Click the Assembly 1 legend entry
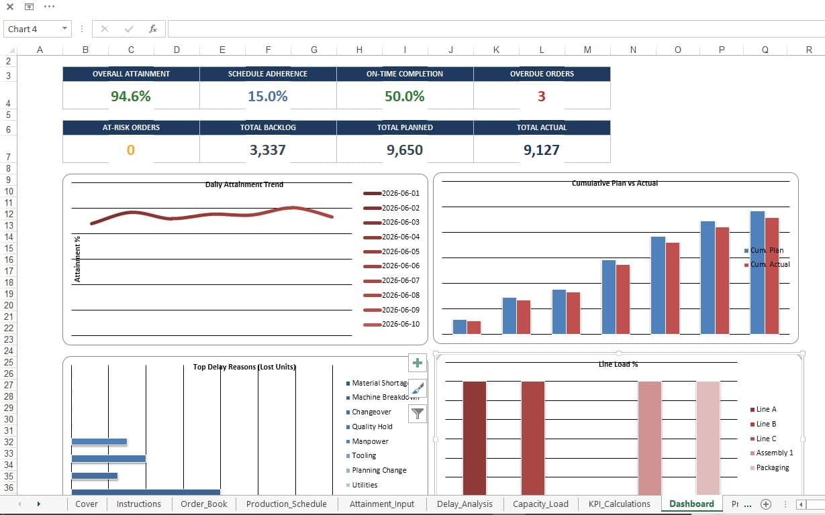 click(771, 453)
